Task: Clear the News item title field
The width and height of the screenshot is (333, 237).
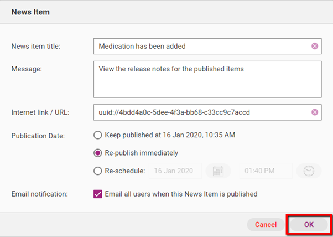Action: click(315, 46)
